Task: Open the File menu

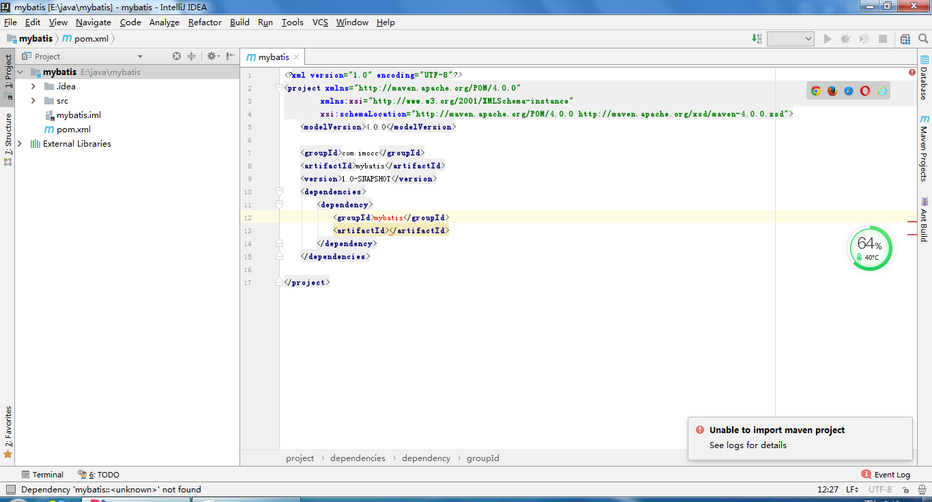Action: tap(10, 23)
